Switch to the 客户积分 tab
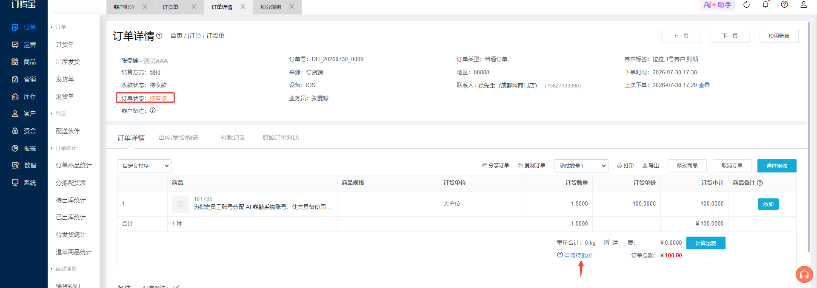The width and height of the screenshot is (817, 288). (124, 7)
